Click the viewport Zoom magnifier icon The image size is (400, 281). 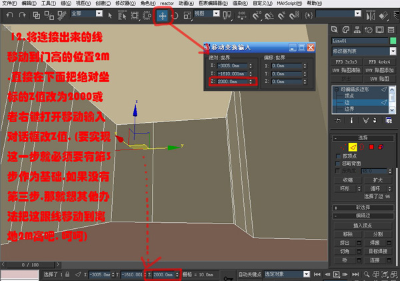click(x=367, y=274)
